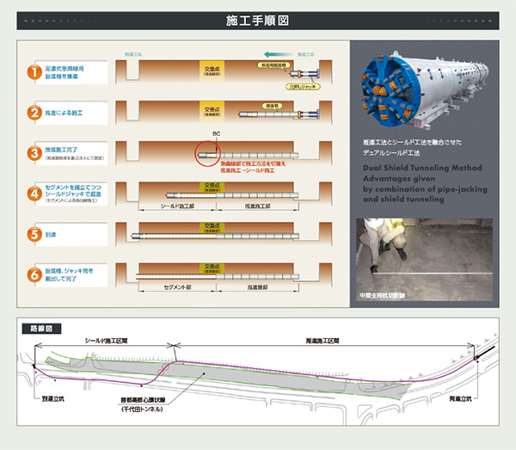The height and width of the screenshot is (450, 516).
Task: Click the BC label above step 3
Action: click(x=216, y=134)
